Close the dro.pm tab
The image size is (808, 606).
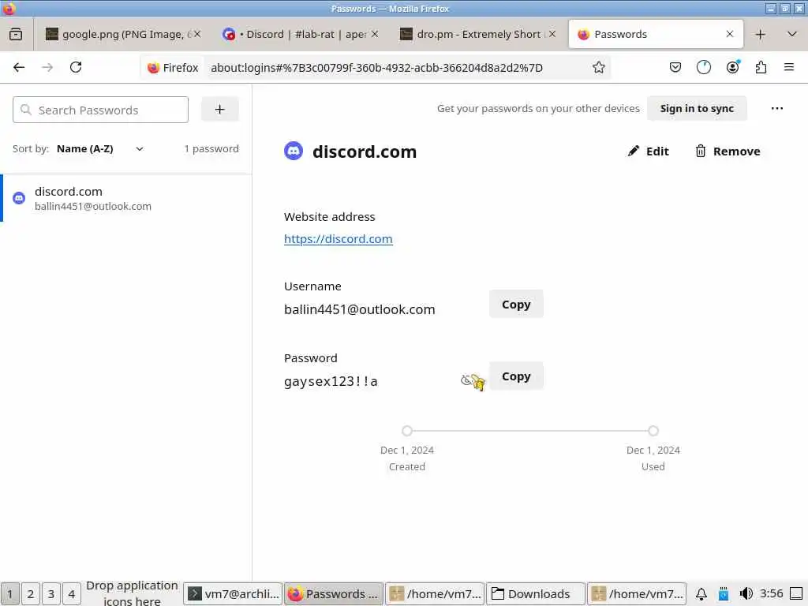click(x=552, y=34)
